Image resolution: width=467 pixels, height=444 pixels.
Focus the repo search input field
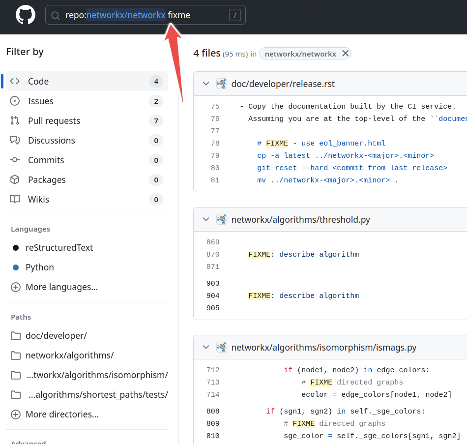(146, 15)
